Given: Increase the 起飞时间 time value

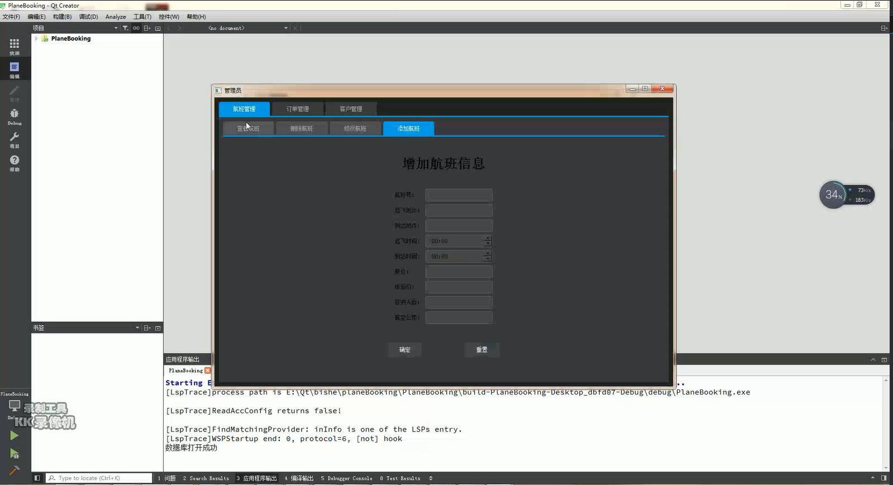Looking at the screenshot, I should [x=488, y=238].
